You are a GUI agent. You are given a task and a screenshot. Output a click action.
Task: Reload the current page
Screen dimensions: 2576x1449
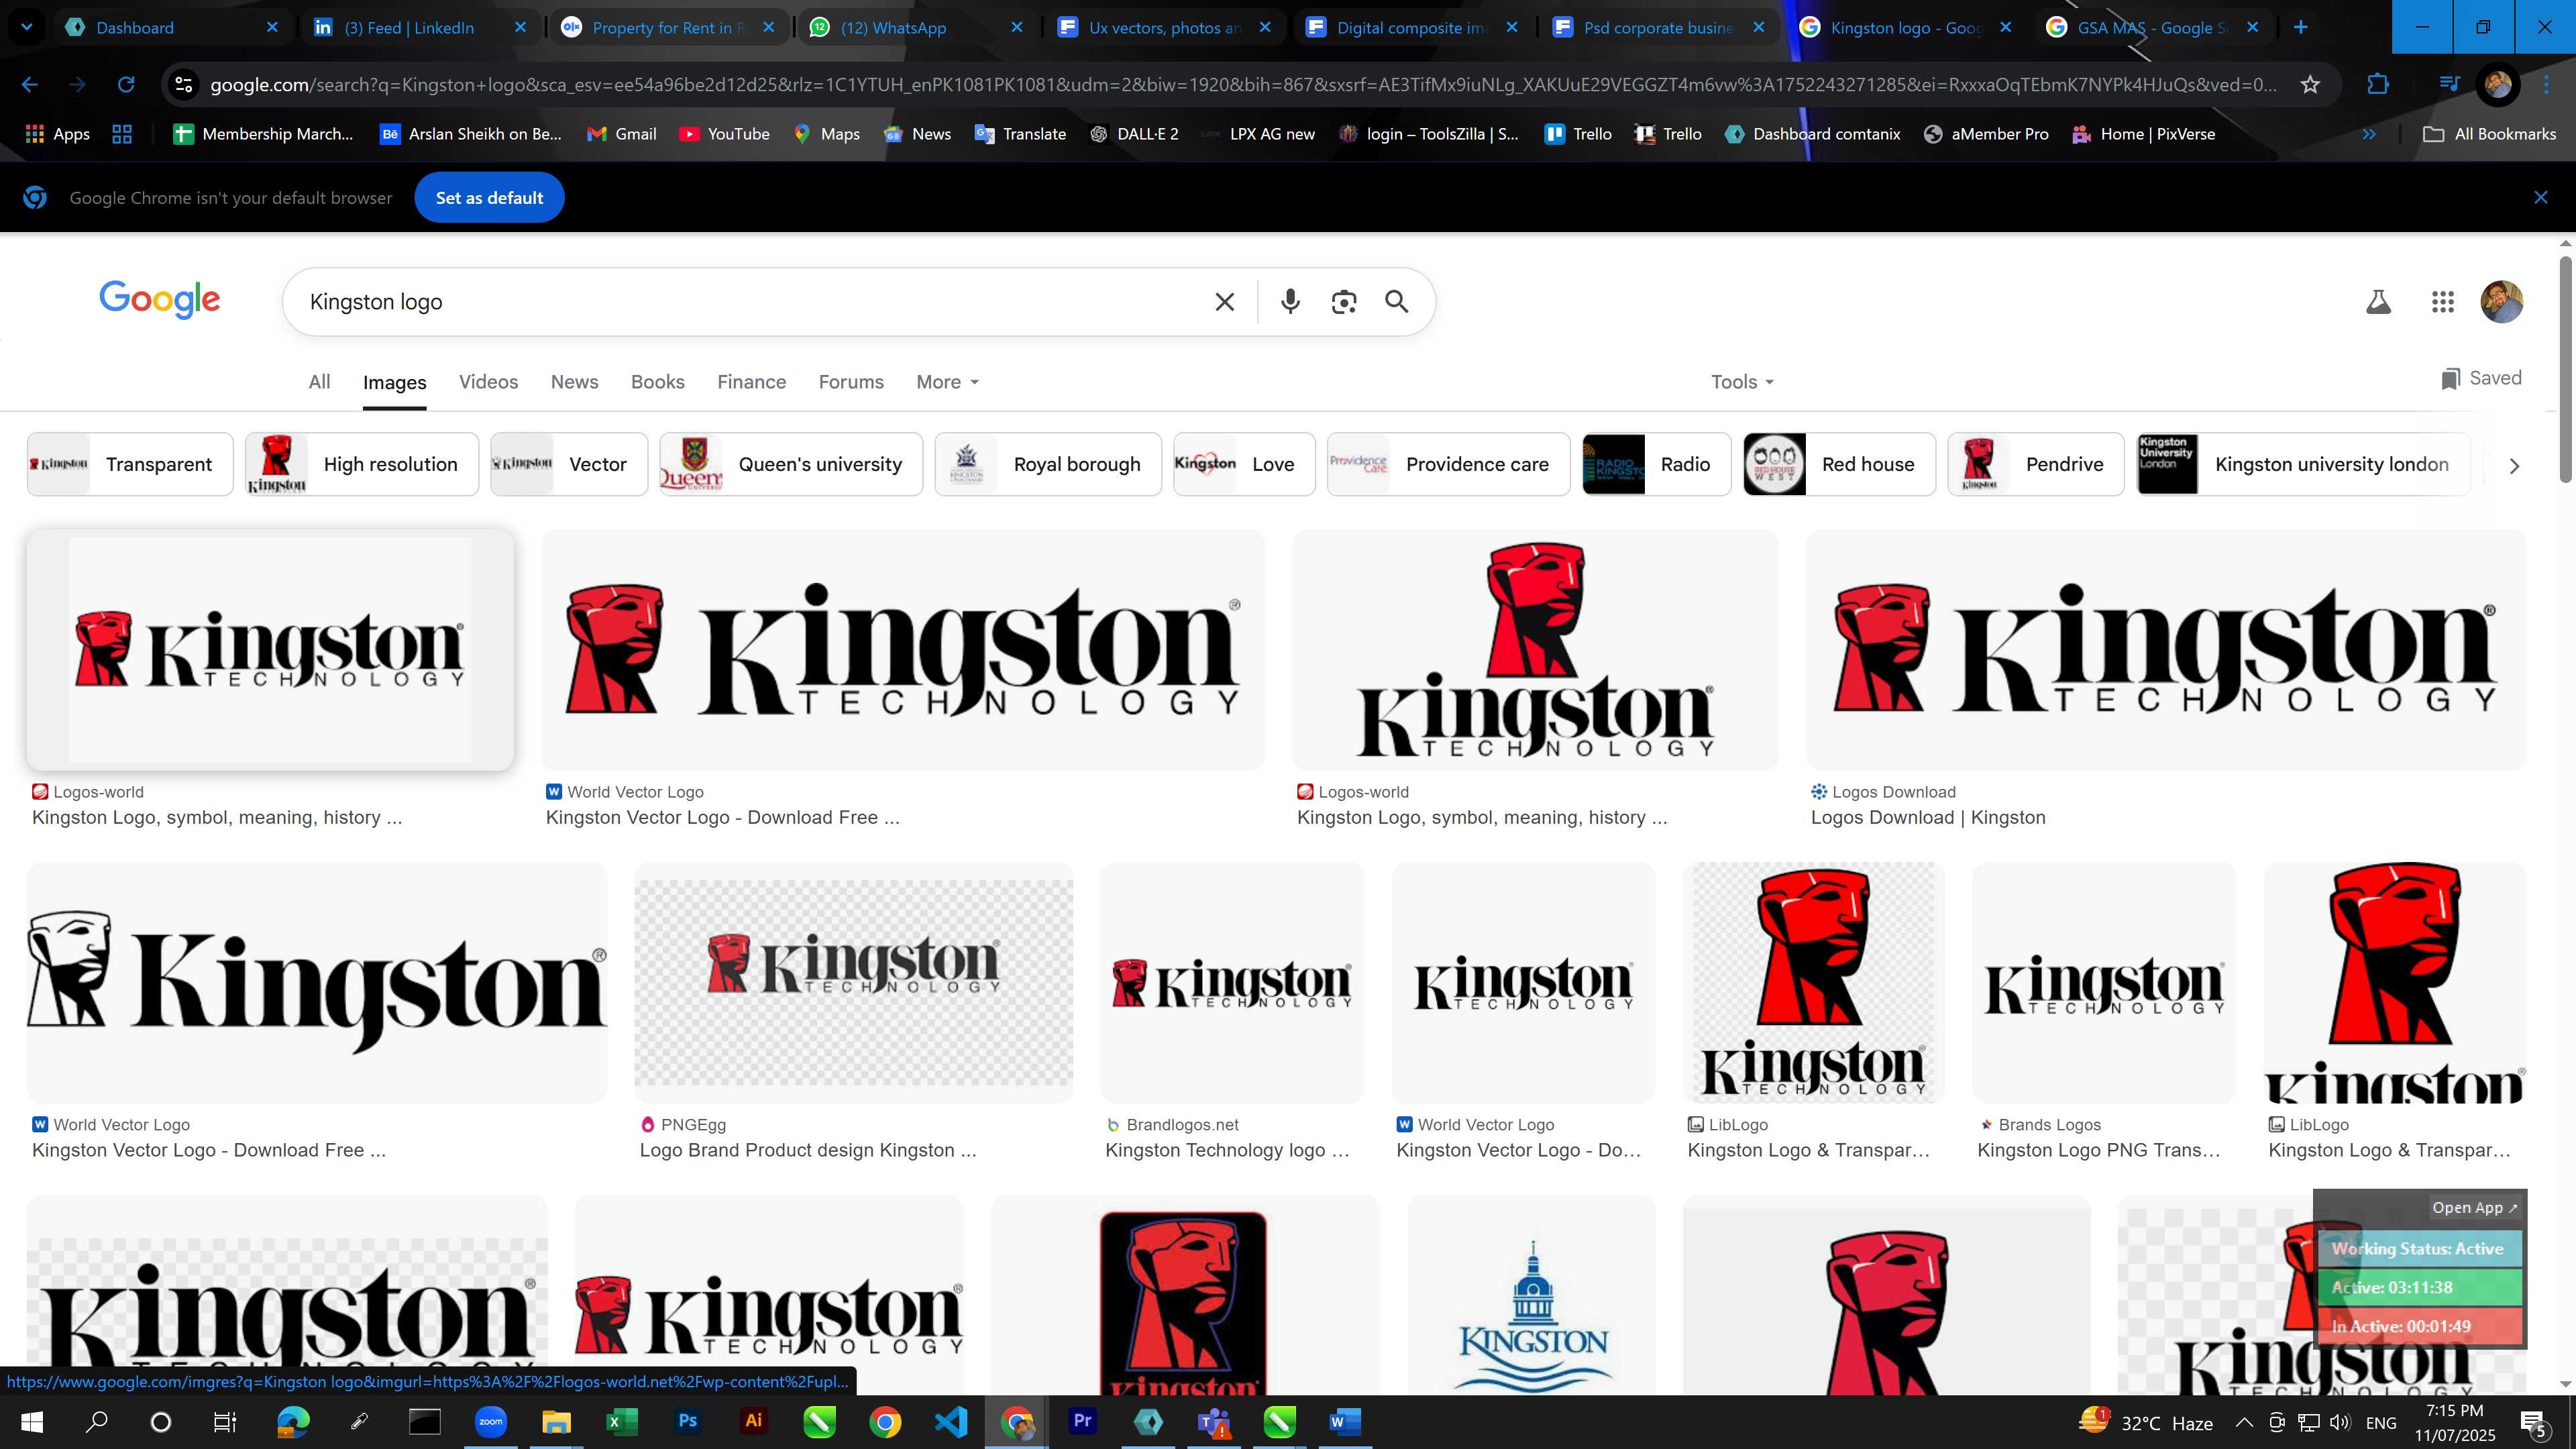point(126,84)
